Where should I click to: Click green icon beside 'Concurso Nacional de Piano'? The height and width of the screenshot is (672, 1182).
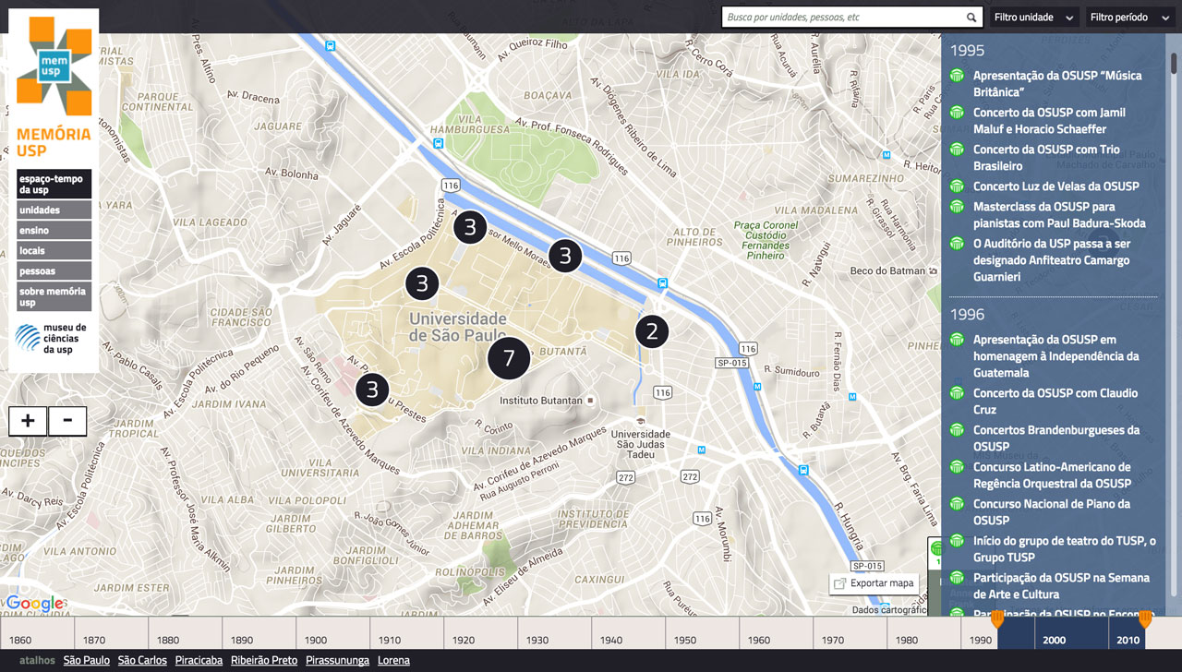pos(958,504)
